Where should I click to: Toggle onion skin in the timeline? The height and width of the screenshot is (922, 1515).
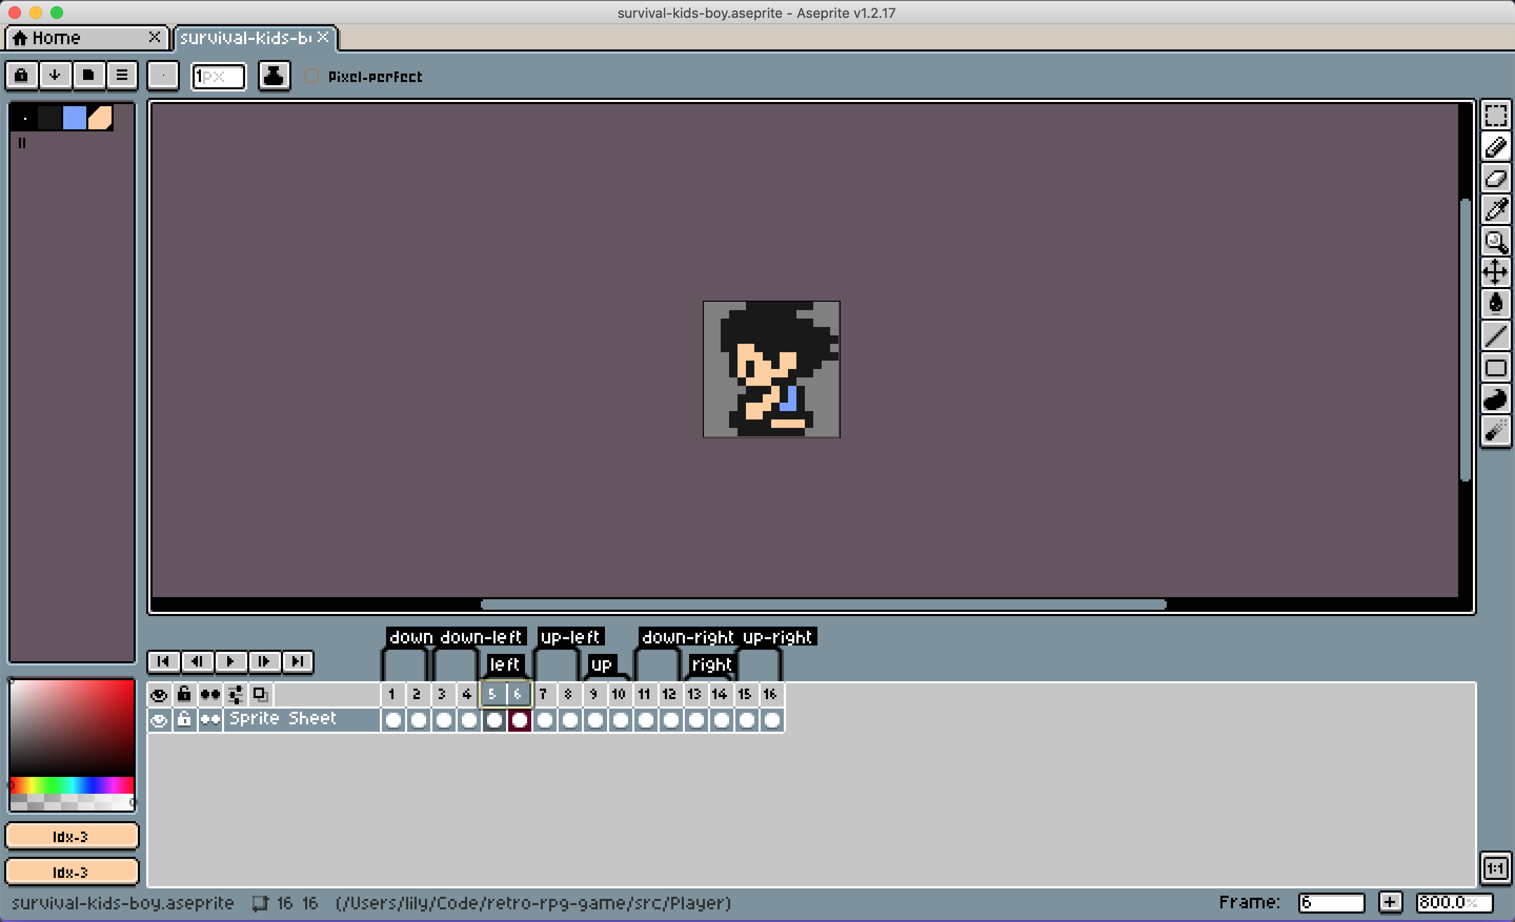[x=210, y=695]
